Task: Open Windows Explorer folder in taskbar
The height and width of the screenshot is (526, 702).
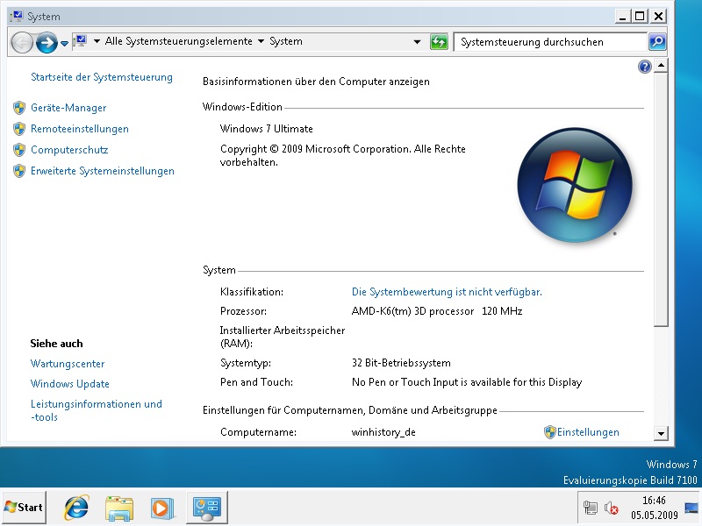Action: 118,507
